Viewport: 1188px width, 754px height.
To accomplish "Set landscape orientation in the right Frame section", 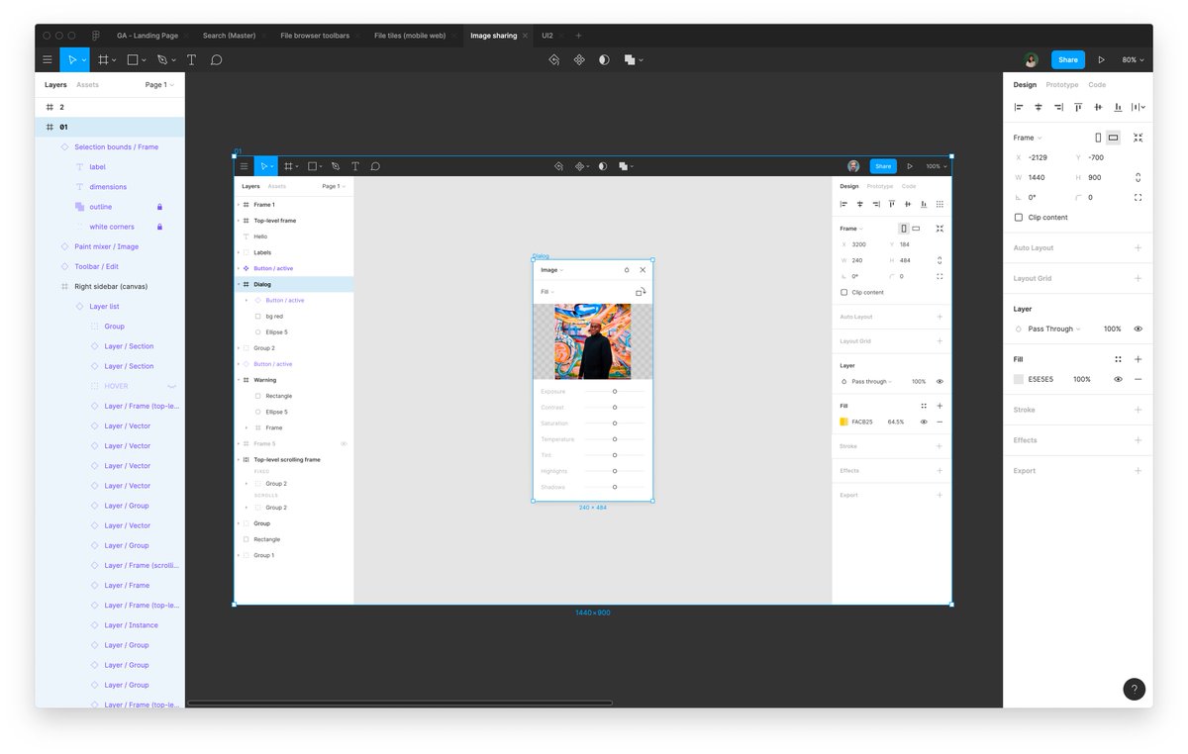I will [1114, 138].
